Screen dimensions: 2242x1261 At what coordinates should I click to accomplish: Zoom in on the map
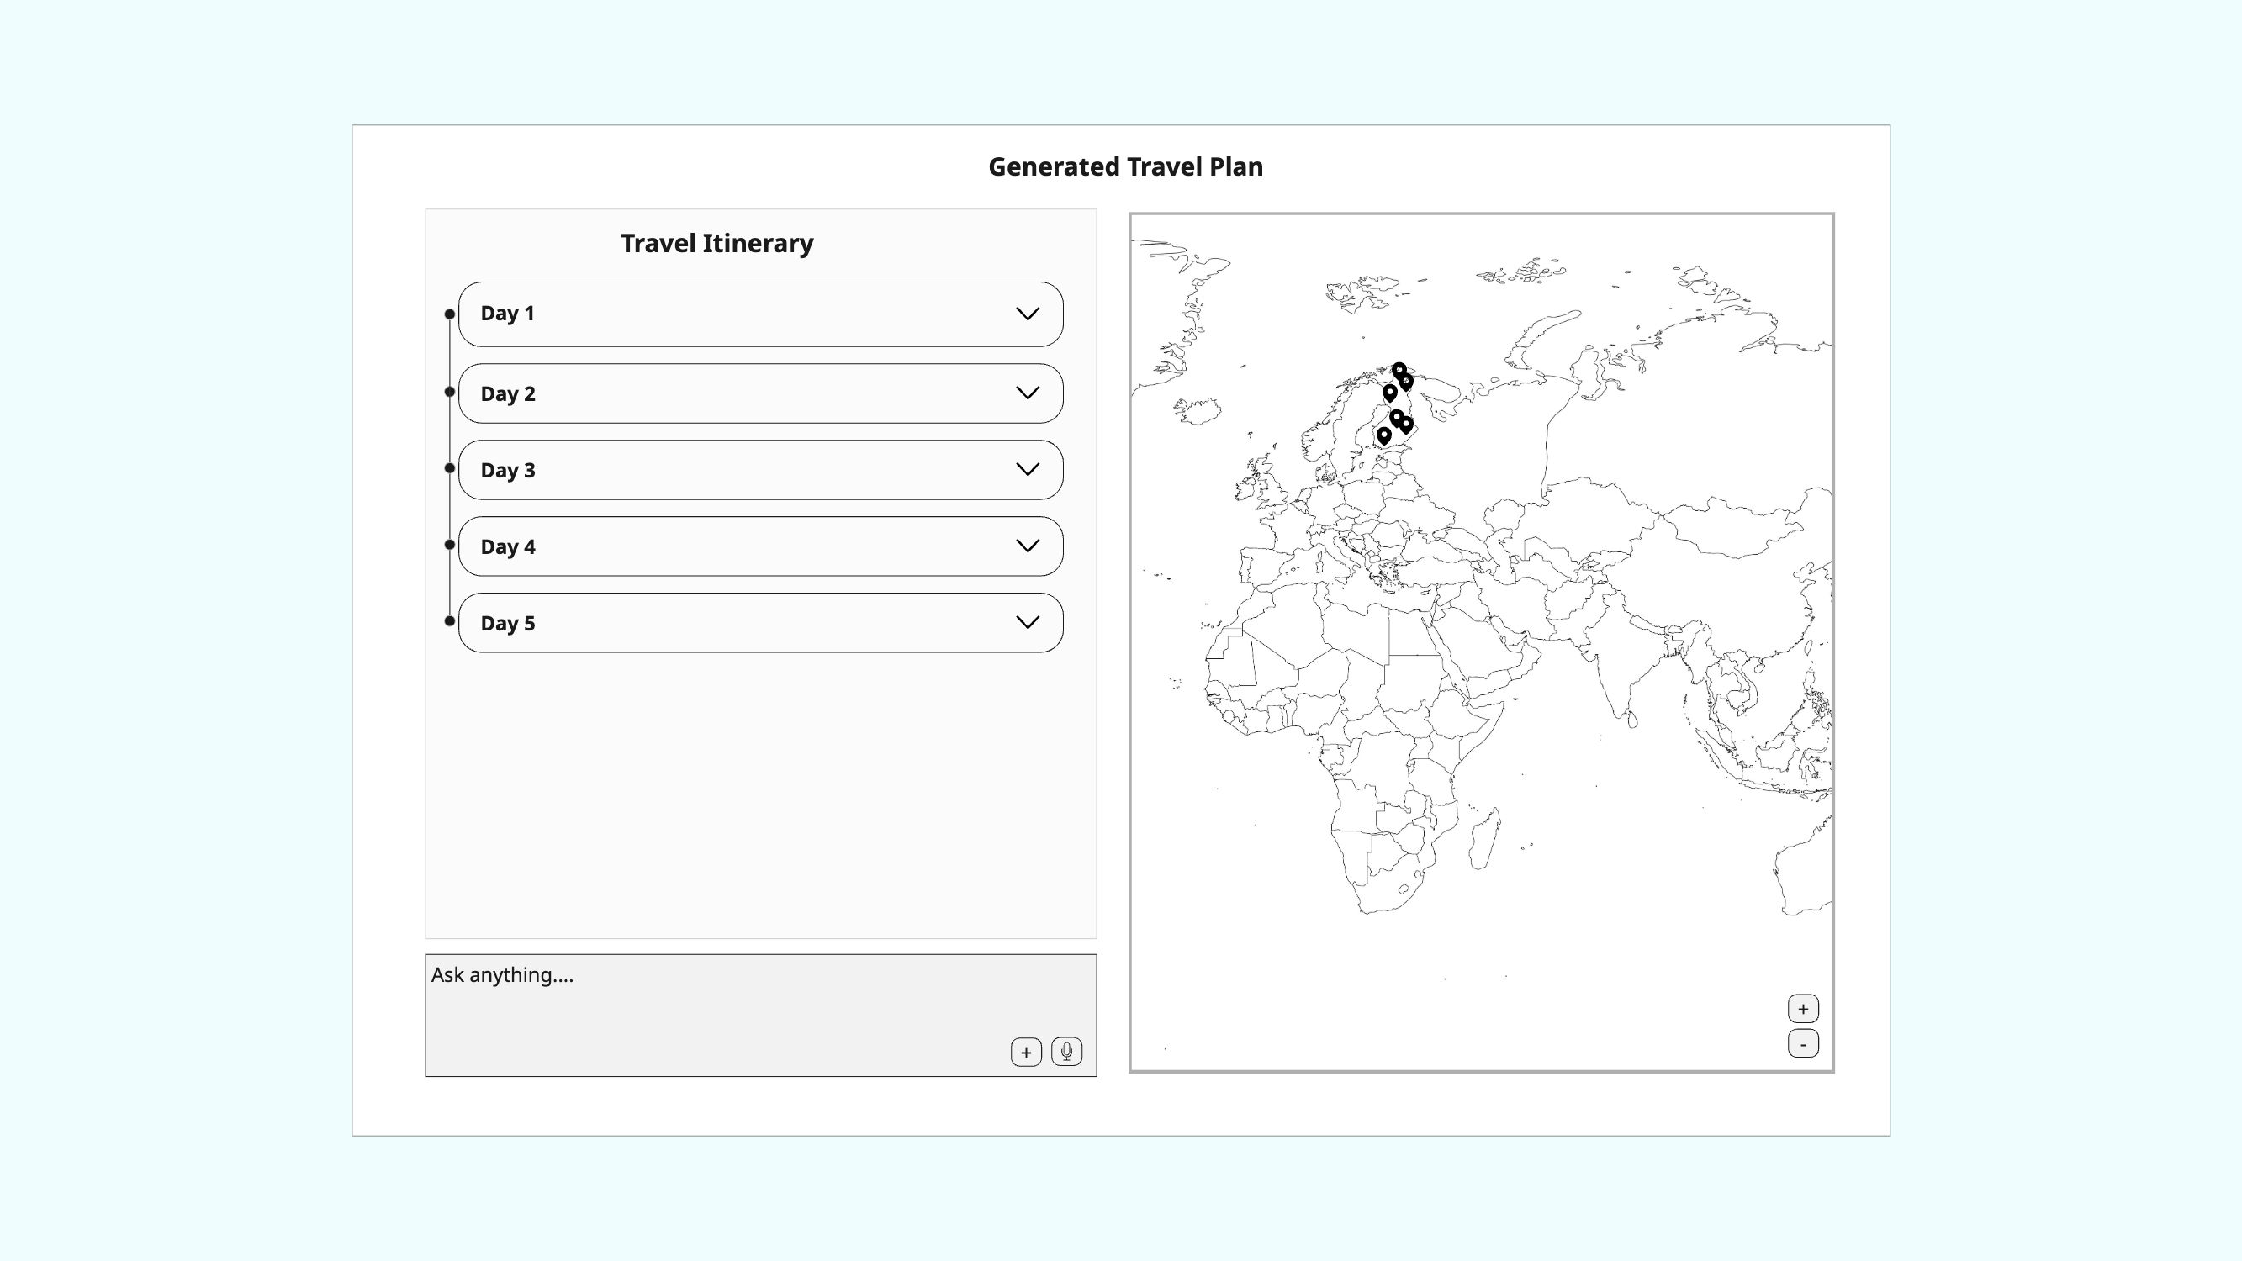[1802, 1009]
